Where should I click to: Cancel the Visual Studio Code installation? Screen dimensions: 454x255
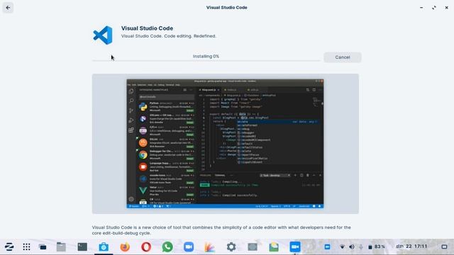(342, 57)
